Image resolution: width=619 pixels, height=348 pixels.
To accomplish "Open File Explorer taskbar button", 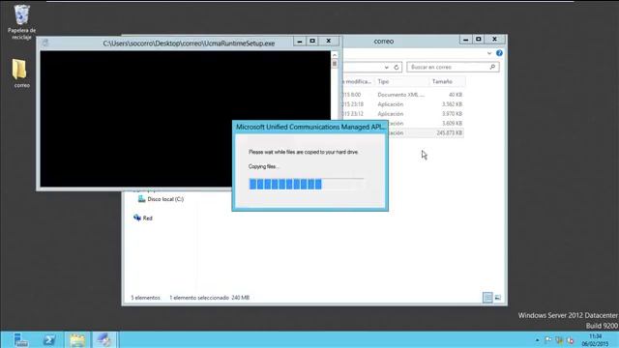I will click(x=77, y=339).
